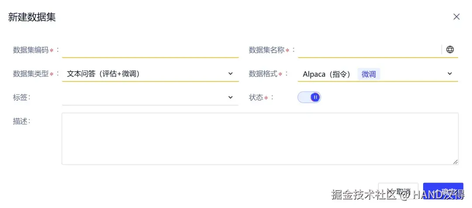Viewport: 472px width, 208px height.
Task: Click the 描述 label
Action: pos(20,121)
